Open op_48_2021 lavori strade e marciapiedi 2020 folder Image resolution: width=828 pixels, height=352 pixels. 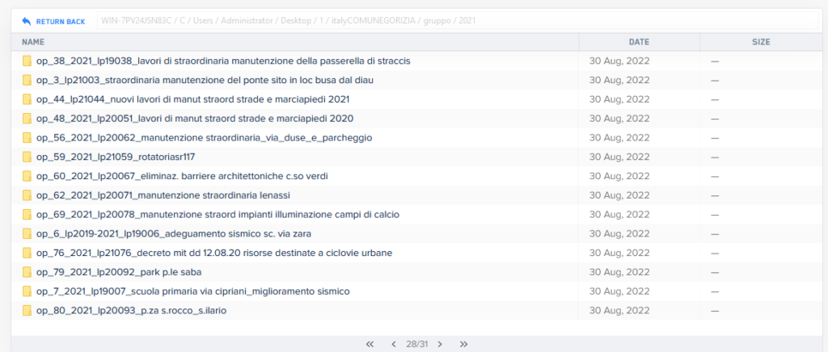click(x=195, y=119)
